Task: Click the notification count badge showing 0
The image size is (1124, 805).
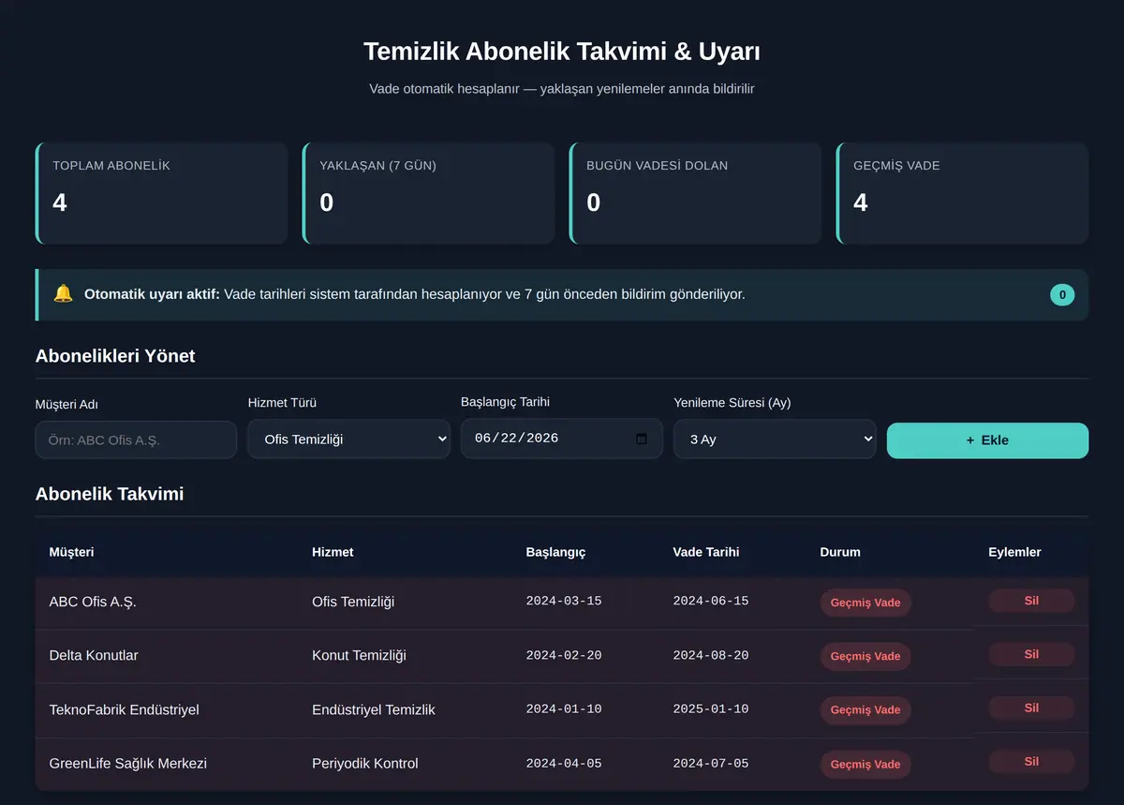Action: (1062, 295)
